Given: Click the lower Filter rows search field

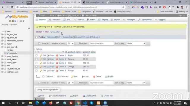Looking at the screenshot, I should coord(102,83).
